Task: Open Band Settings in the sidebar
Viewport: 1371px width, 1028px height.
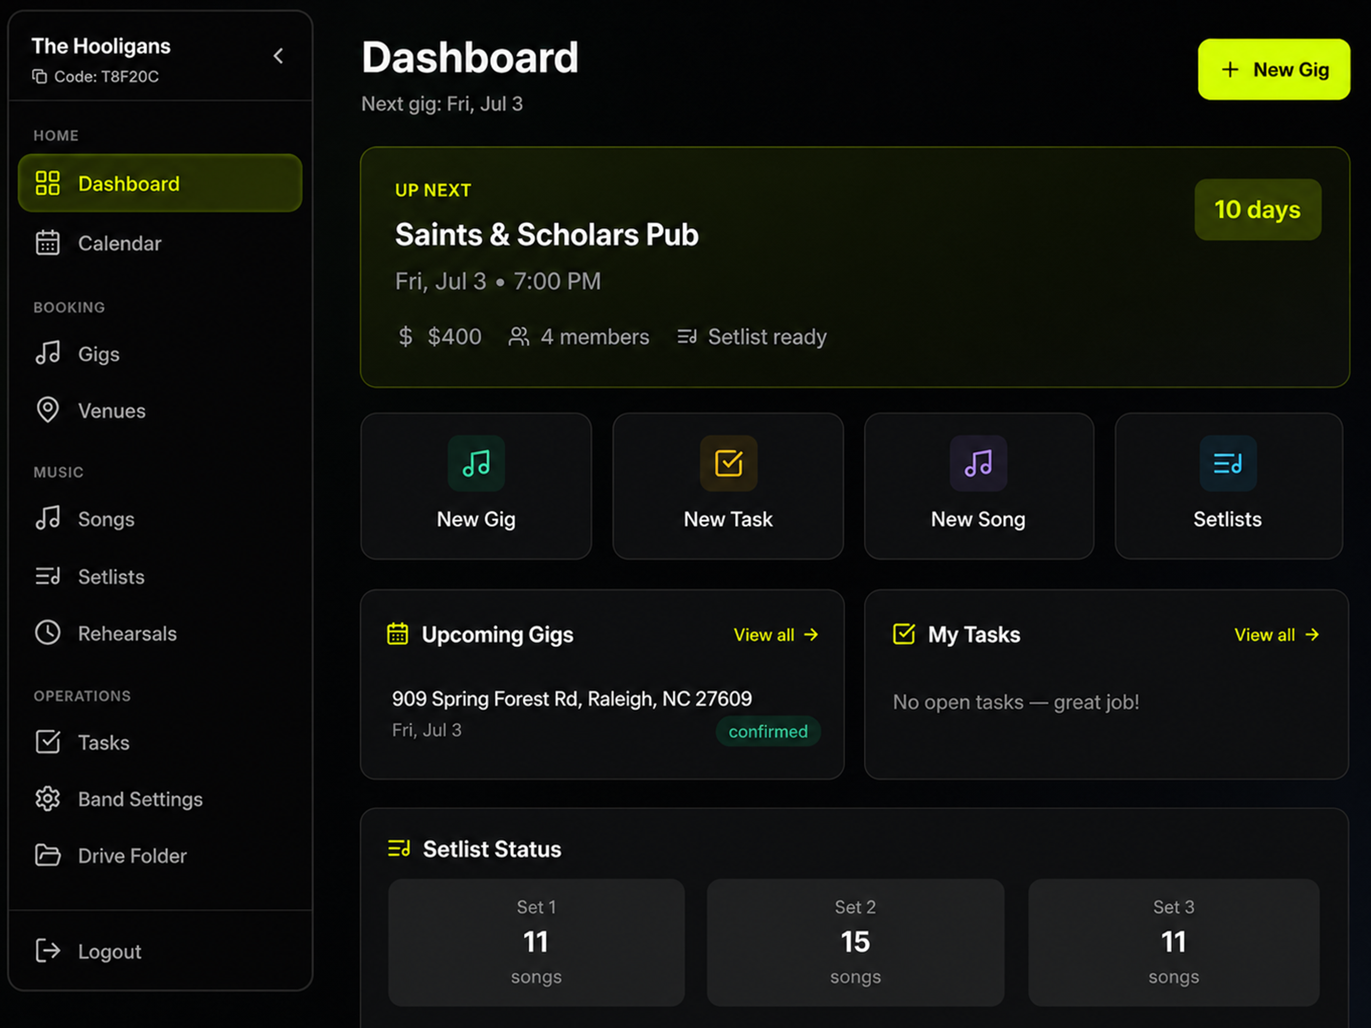Action: [x=160, y=799]
